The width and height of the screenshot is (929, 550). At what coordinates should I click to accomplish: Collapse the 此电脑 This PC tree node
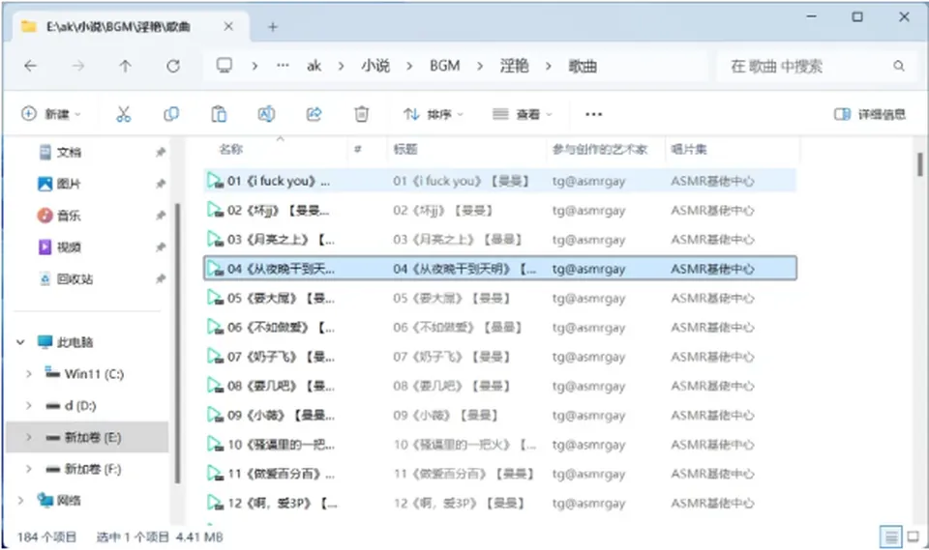point(20,341)
